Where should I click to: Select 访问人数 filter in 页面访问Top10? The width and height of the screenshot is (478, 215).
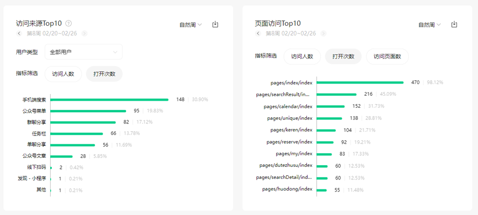coord(302,56)
